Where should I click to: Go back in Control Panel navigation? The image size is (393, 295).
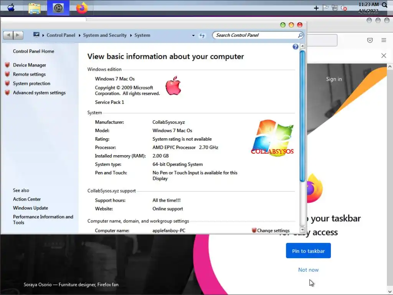pos(8,35)
